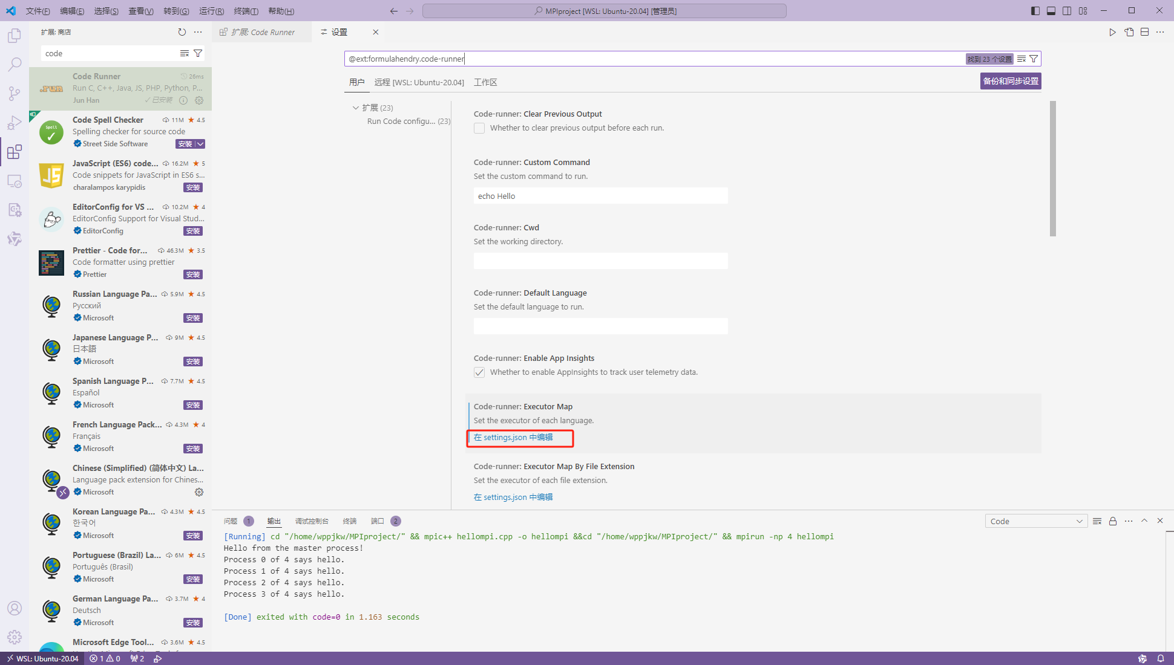The width and height of the screenshot is (1174, 665).
Task: Open the Search view in activity bar
Action: pyautogui.click(x=15, y=64)
